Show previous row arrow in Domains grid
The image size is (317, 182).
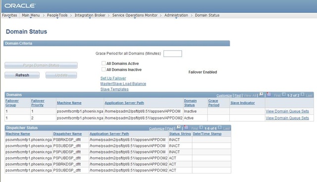(x=284, y=94)
